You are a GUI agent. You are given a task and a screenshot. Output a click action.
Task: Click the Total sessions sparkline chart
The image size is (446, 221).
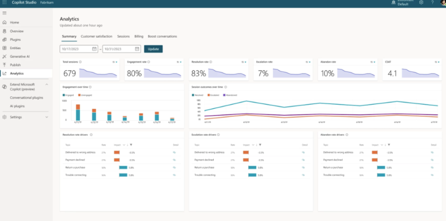(98, 73)
